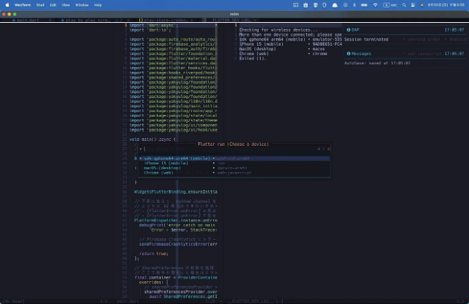Open the View menu
The width and height of the screenshot is (469, 304).
click(x=66, y=5)
